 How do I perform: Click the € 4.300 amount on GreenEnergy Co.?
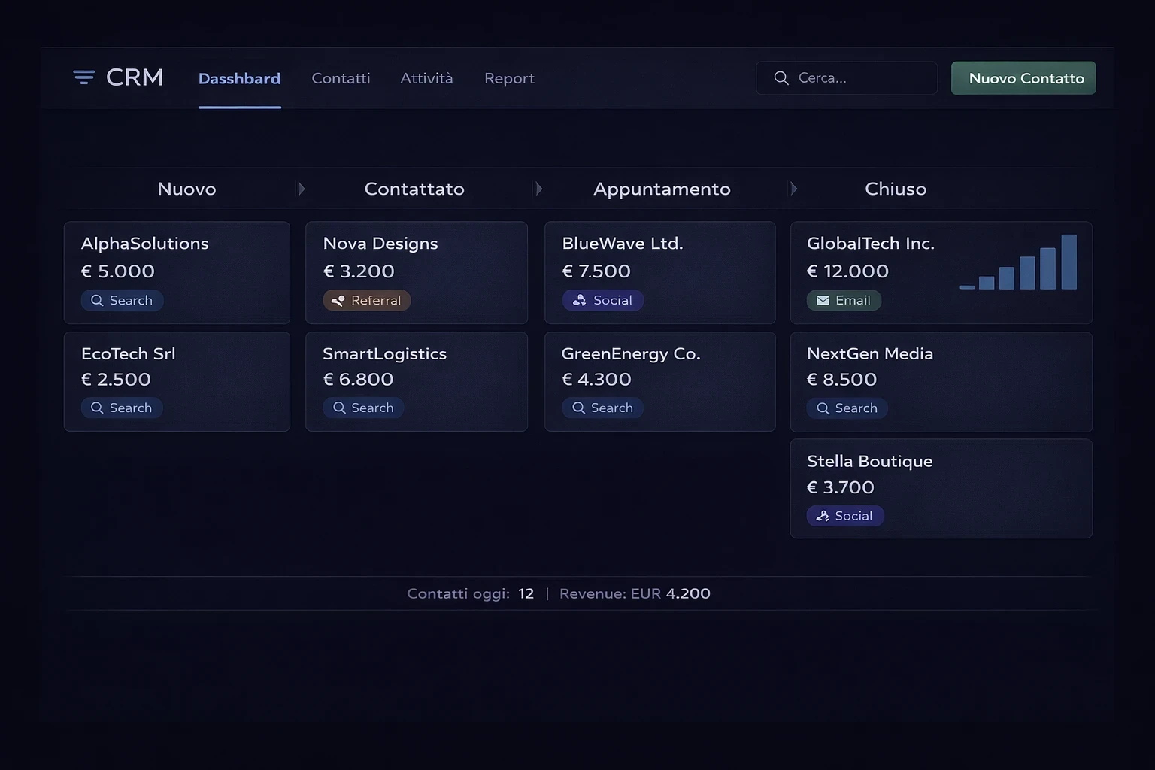(x=597, y=380)
